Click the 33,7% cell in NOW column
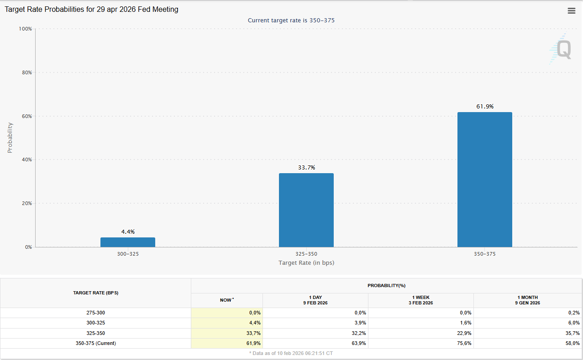 (227, 333)
